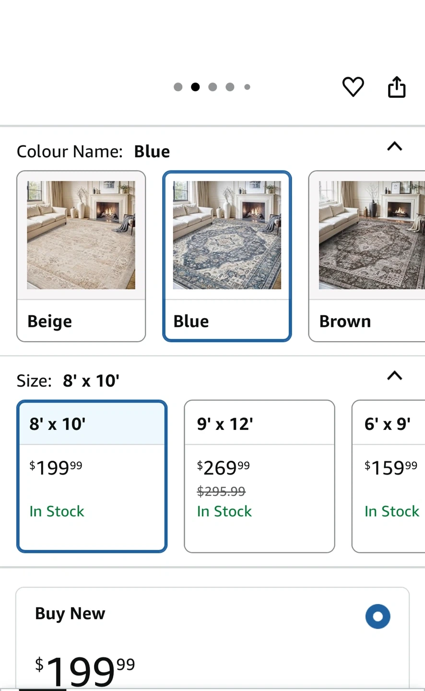This screenshot has height=691, width=425.
Task: Collapse the Colour Name section
Action: pyautogui.click(x=394, y=146)
